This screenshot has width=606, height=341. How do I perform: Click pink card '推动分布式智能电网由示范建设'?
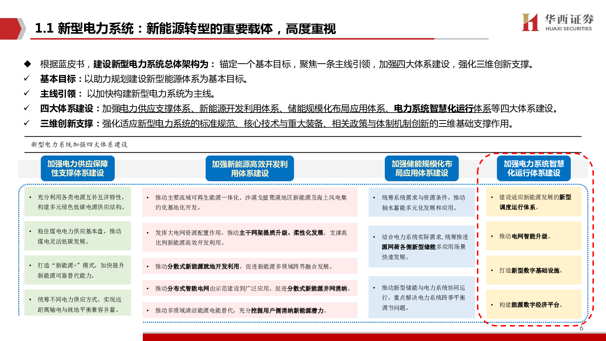pos(250,288)
